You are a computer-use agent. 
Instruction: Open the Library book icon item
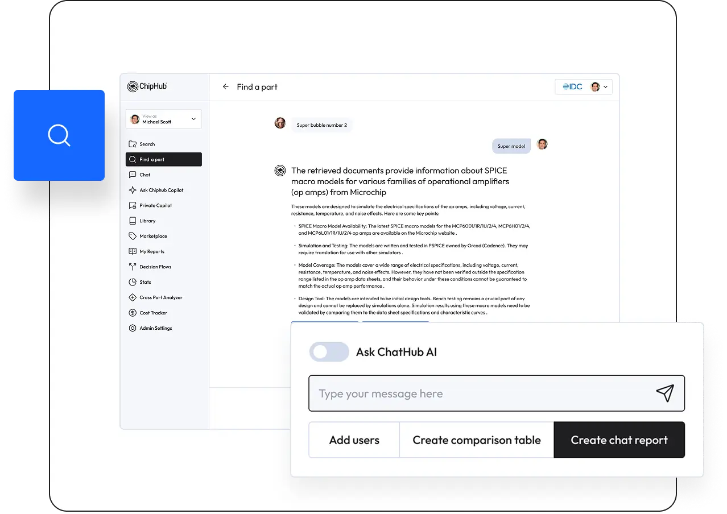pyautogui.click(x=133, y=221)
